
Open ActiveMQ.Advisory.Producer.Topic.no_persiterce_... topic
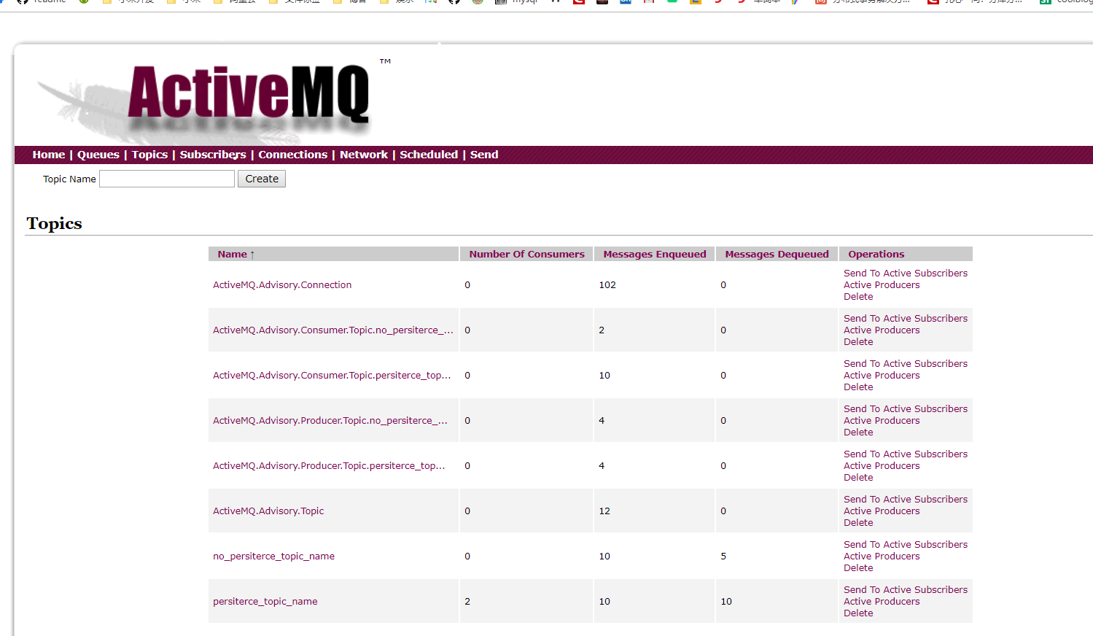tap(330, 421)
